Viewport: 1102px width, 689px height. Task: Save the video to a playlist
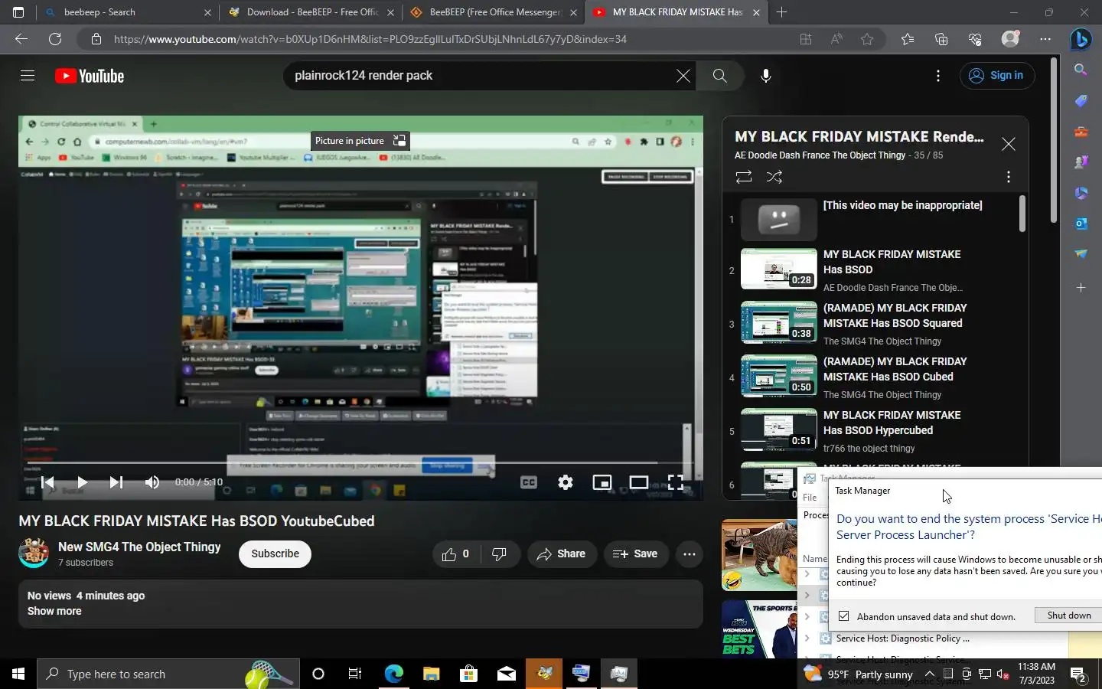tap(635, 553)
